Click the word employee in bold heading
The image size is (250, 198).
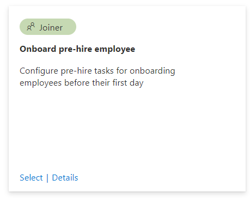pos(115,50)
